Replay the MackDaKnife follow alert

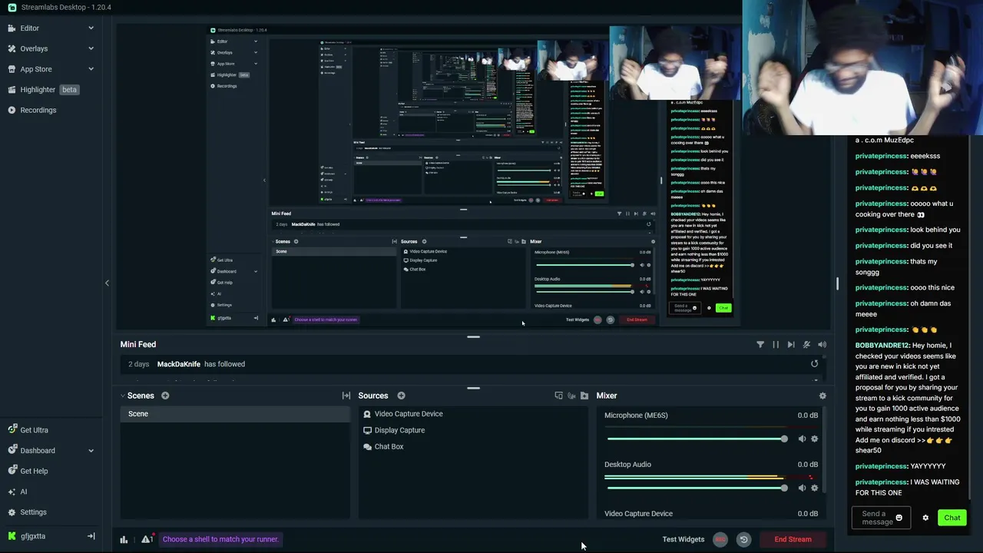point(815,364)
